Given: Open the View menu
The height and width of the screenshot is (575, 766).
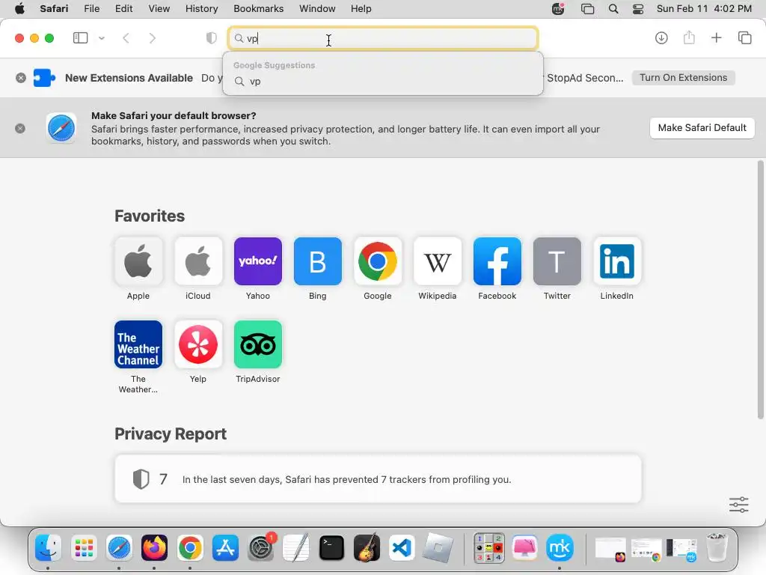Looking at the screenshot, I should point(159,9).
